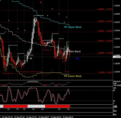Click the 1.10232 --> 76.4% Fibonacci label

click(x=105, y=9)
